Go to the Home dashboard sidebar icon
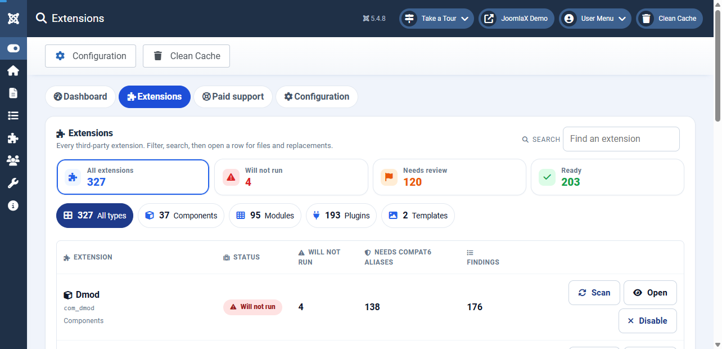 pos(13,71)
